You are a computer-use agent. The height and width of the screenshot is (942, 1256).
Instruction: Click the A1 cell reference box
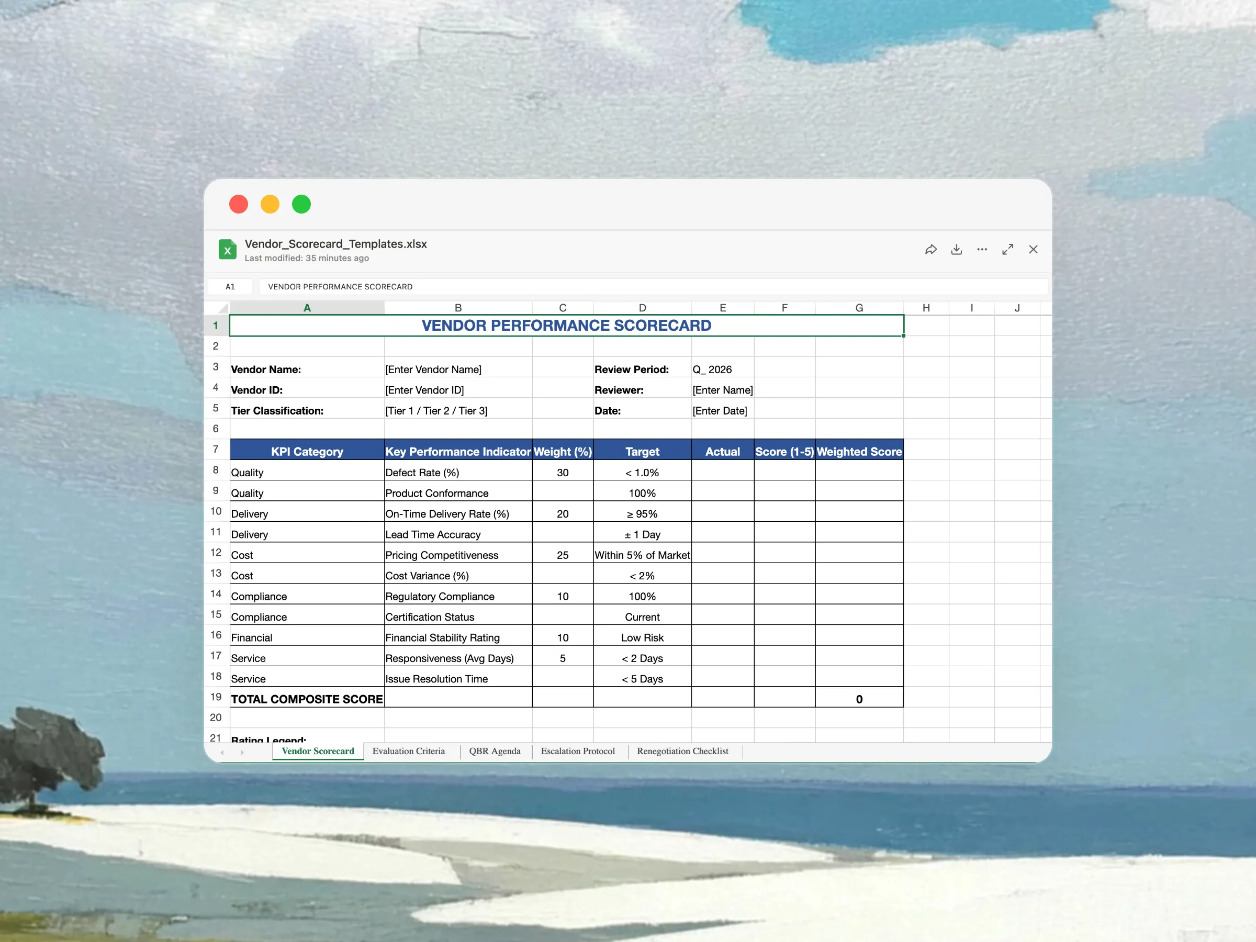coord(230,287)
